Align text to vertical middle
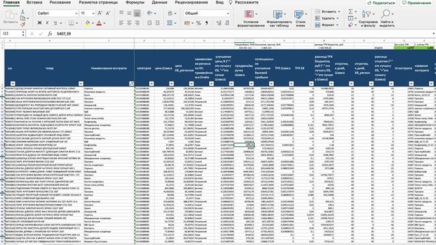Image resolution: width=436 pixels, height=245 pixels. [129, 13]
